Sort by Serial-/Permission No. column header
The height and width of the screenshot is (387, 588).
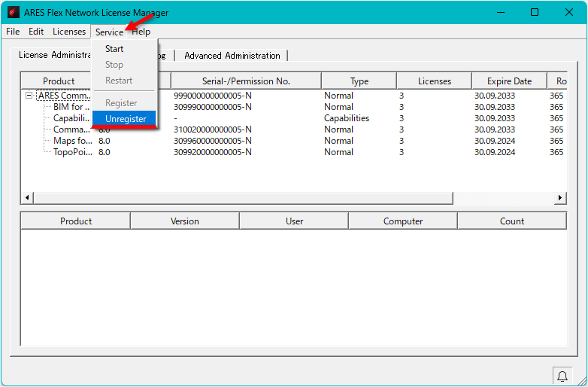[x=246, y=81]
